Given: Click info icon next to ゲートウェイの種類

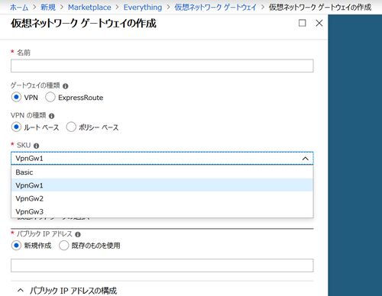Looking at the screenshot, I should click(66, 86).
